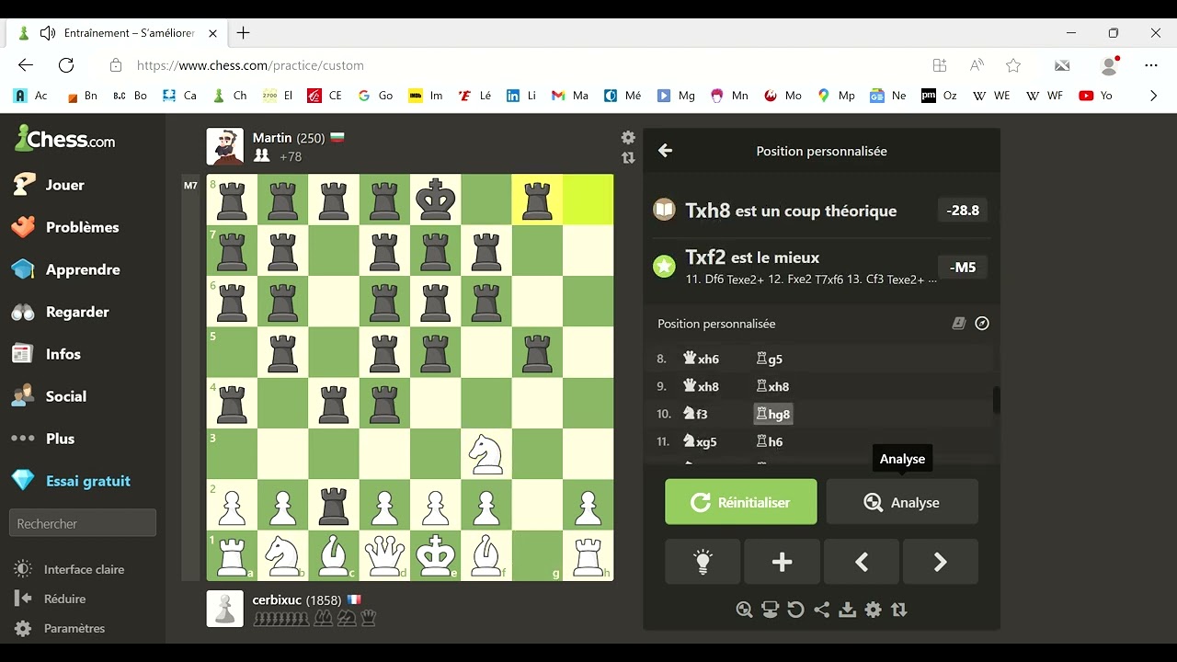Image resolution: width=1177 pixels, height=662 pixels.
Task: Click the share icon
Action: pos(822,610)
